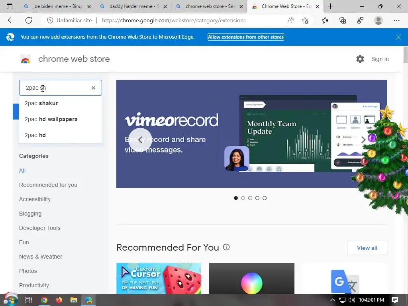Image resolution: width=408 pixels, height=306 pixels.
Task: Open the feedback or rewards icon in the toolbar
Action: [x=360, y=20]
